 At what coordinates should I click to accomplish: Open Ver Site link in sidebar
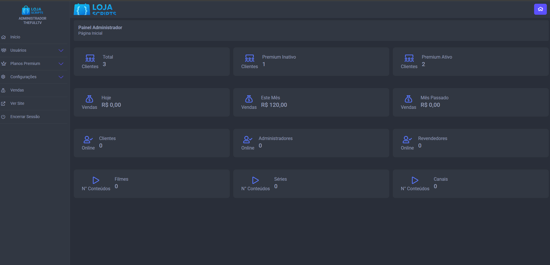click(17, 104)
